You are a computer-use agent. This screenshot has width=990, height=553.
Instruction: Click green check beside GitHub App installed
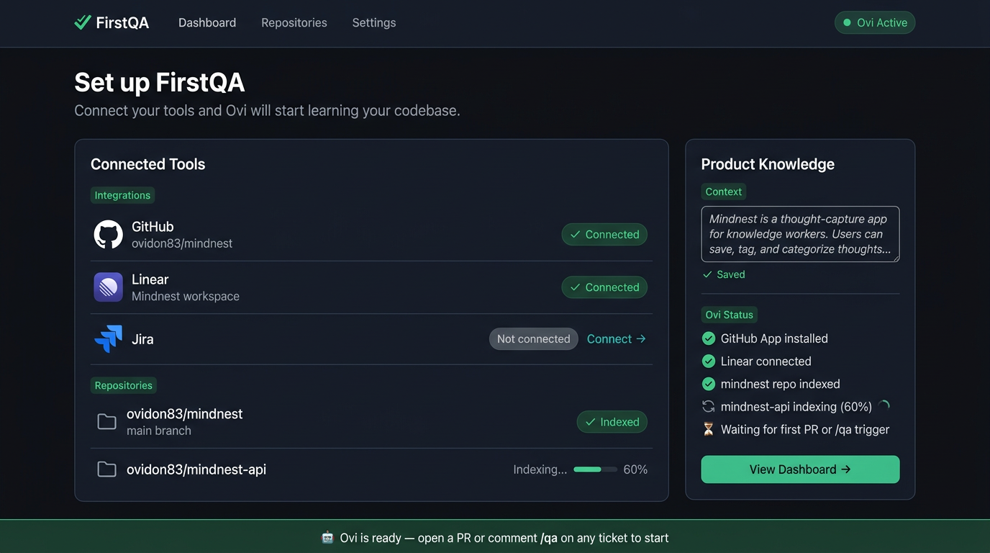[709, 338]
